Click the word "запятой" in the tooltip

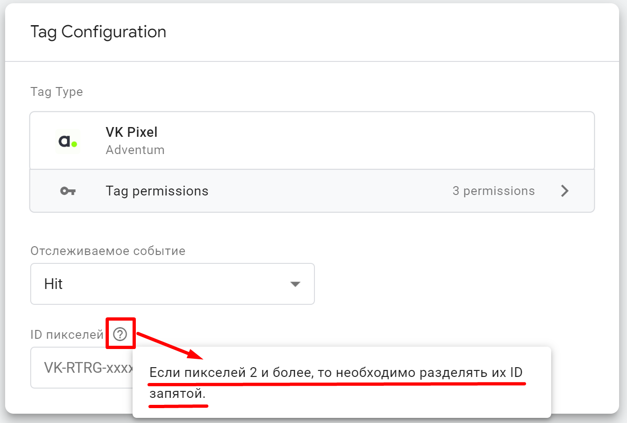[176, 394]
